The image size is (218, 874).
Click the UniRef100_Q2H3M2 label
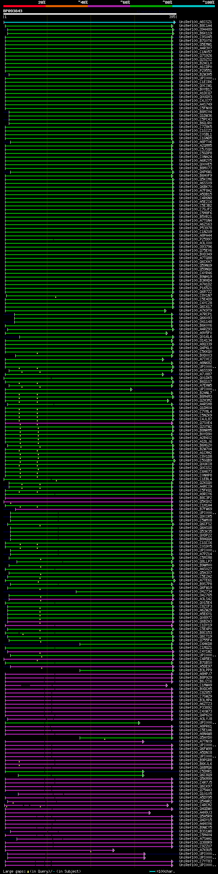(x=196, y=401)
